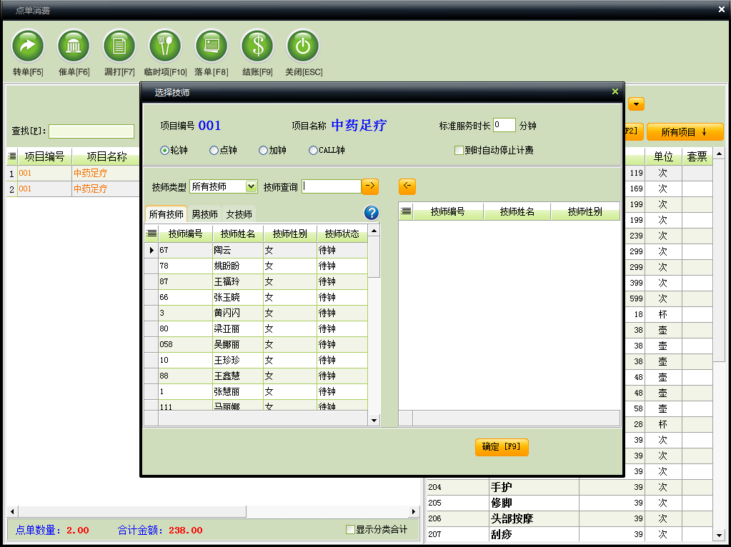Sort by 技师编号 column in technician list
The height and width of the screenshot is (547, 731).
click(186, 234)
